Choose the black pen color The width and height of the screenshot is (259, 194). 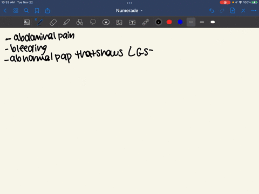pyautogui.click(x=159, y=22)
